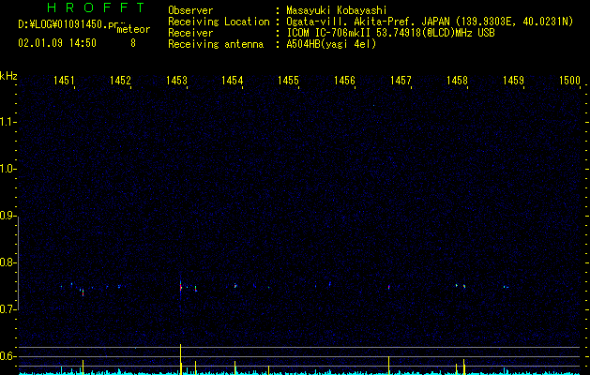Click the 0.8 kHz frequency label

pos(8,262)
